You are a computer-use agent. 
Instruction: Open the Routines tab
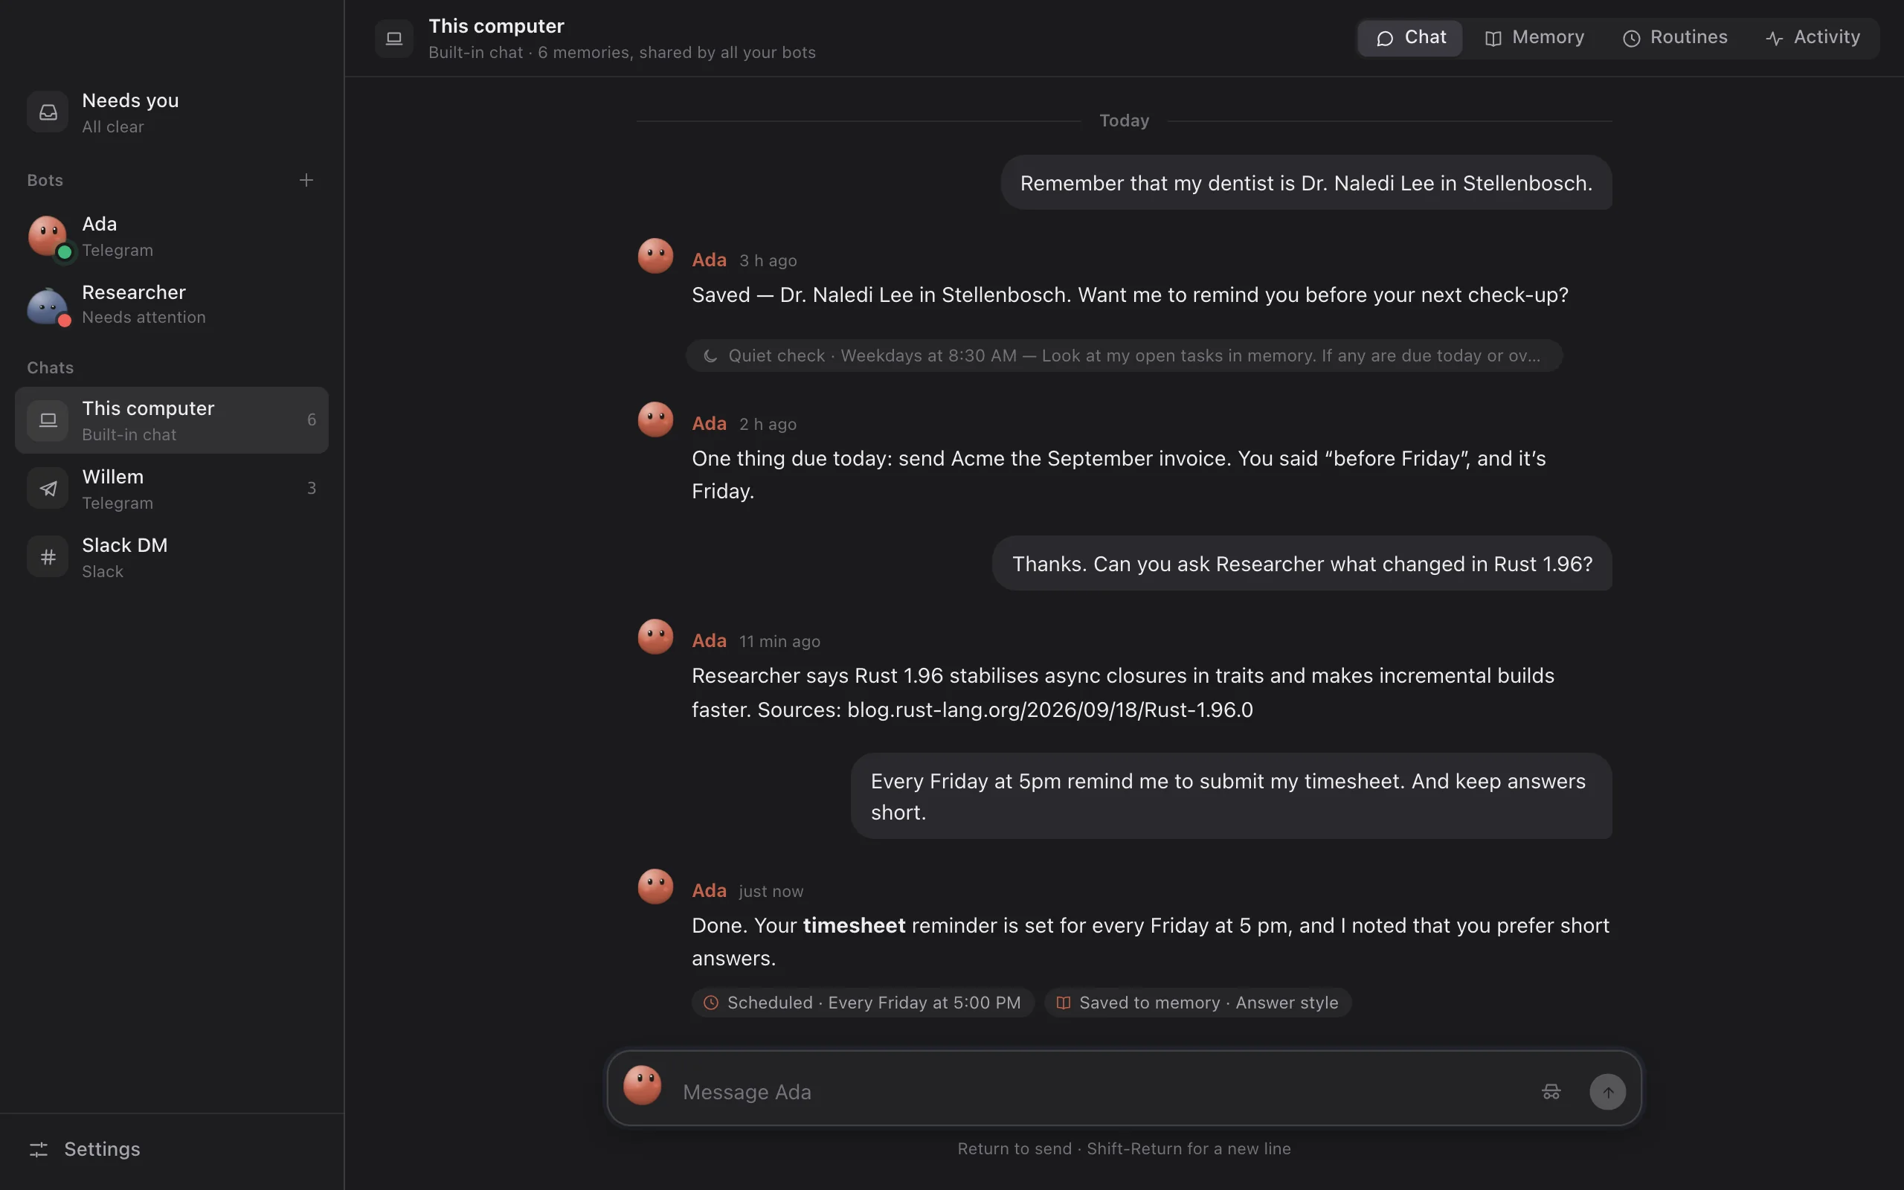tap(1675, 38)
